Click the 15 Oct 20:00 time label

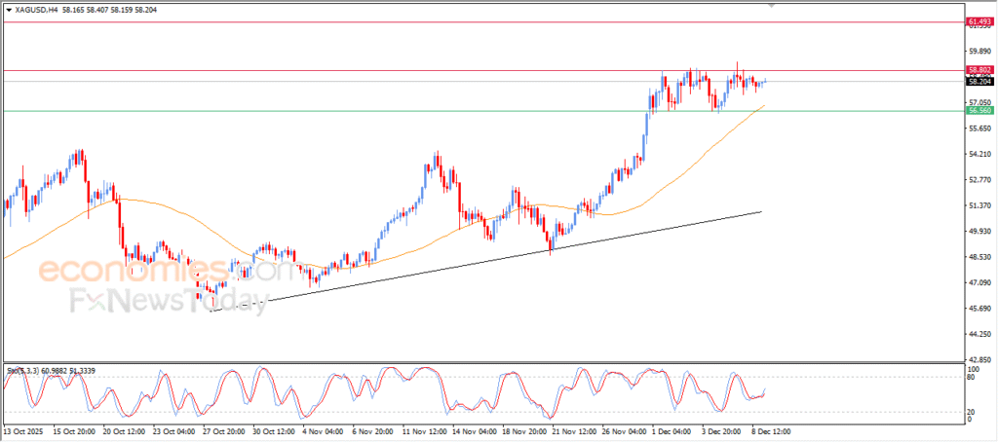[x=74, y=430]
